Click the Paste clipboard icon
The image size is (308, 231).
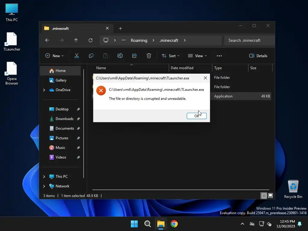pyautogui.click(x=106, y=56)
